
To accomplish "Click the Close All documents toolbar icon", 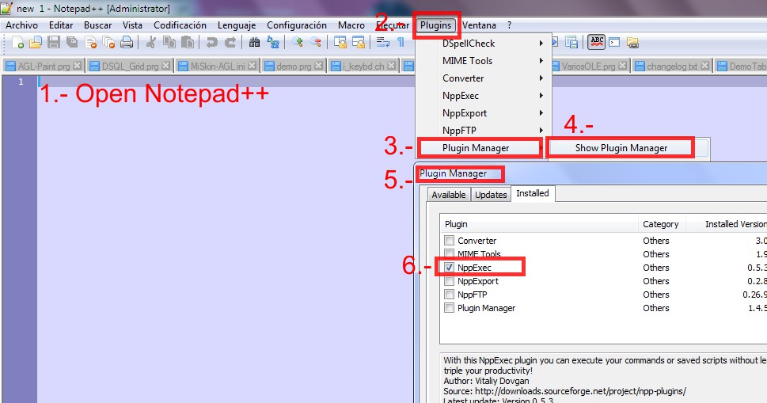I will click(x=108, y=43).
